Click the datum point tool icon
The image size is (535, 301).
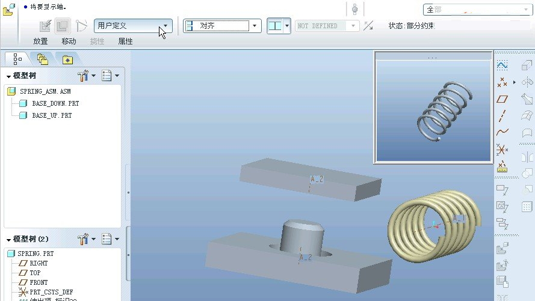click(x=503, y=82)
